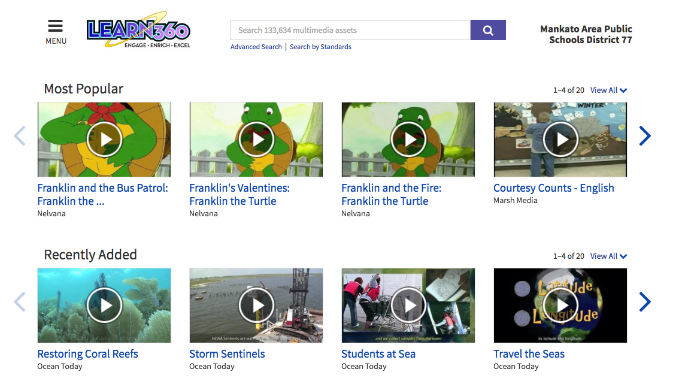Play Franklin and the Bus Patrol video
This screenshot has width=682, height=387.
point(104,140)
